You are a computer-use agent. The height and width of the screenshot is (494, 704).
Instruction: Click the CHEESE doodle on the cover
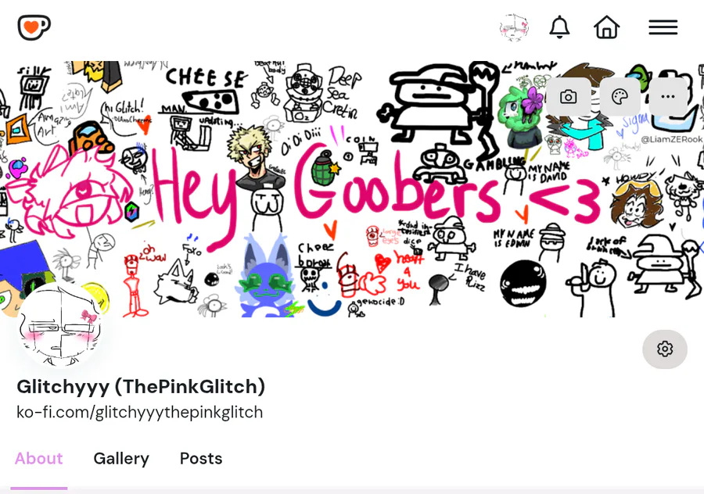[x=206, y=78]
